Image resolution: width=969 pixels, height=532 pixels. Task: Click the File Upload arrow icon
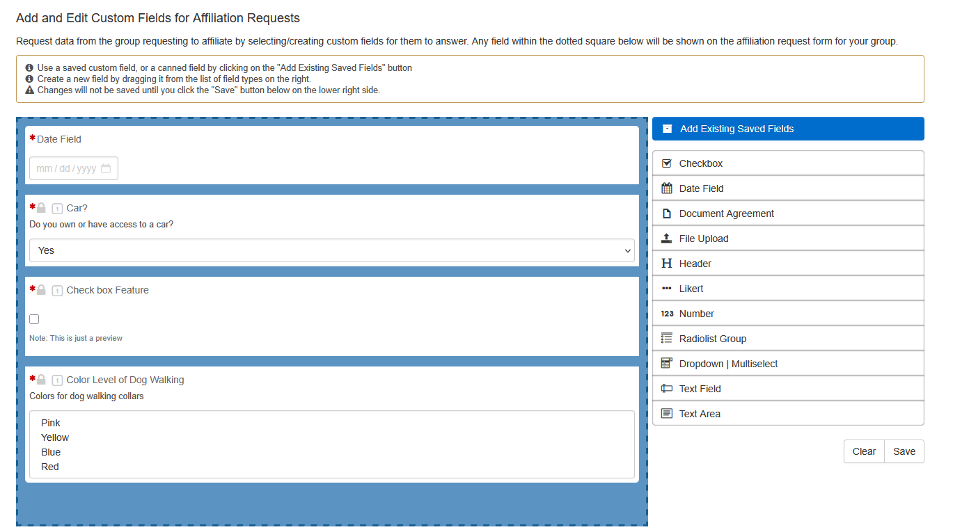[x=666, y=239]
